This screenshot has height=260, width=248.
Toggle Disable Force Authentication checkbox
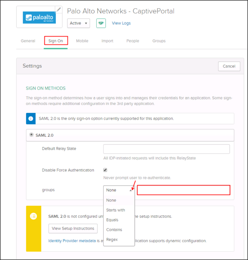click(x=105, y=170)
